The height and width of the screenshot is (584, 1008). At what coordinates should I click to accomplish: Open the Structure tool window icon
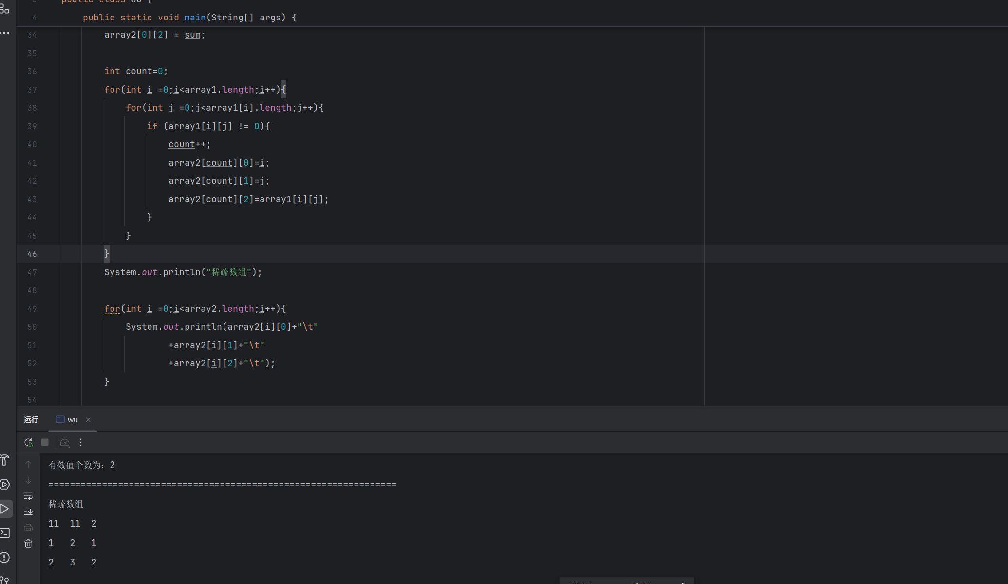coord(4,9)
